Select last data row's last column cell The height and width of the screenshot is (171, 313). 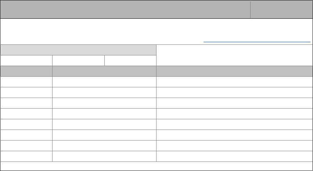(x=234, y=156)
